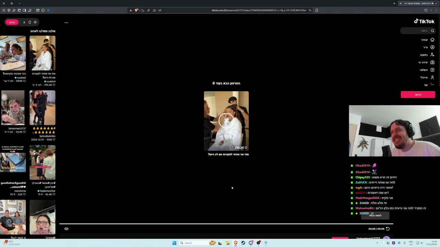Screen dimensions: 440x247
Task: Open tamarmar62727 thumbnail with 25.9K likes
Action: [x=13, y=108]
